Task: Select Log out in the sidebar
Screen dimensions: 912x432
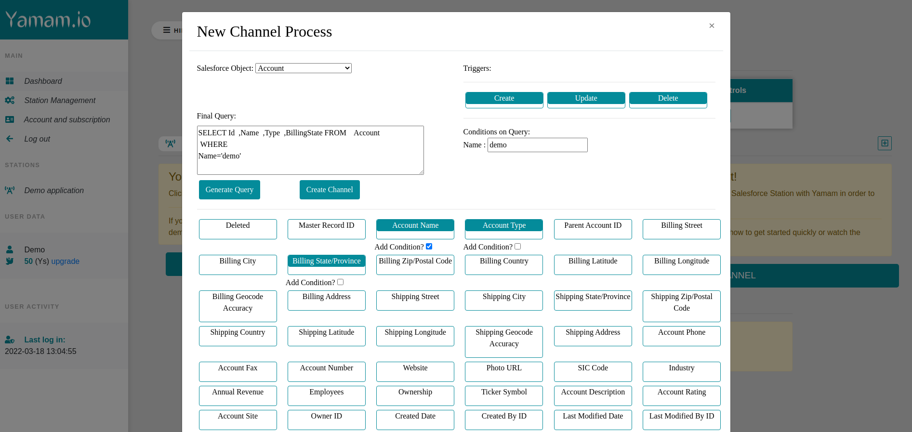Action: pyautogui.click(x=64, y=139)
